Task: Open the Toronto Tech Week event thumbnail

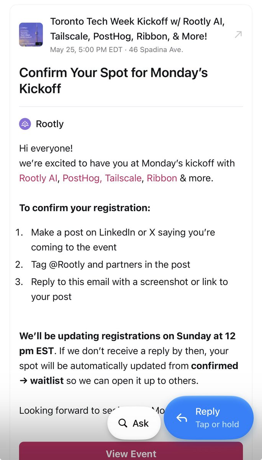Action: 31,35
